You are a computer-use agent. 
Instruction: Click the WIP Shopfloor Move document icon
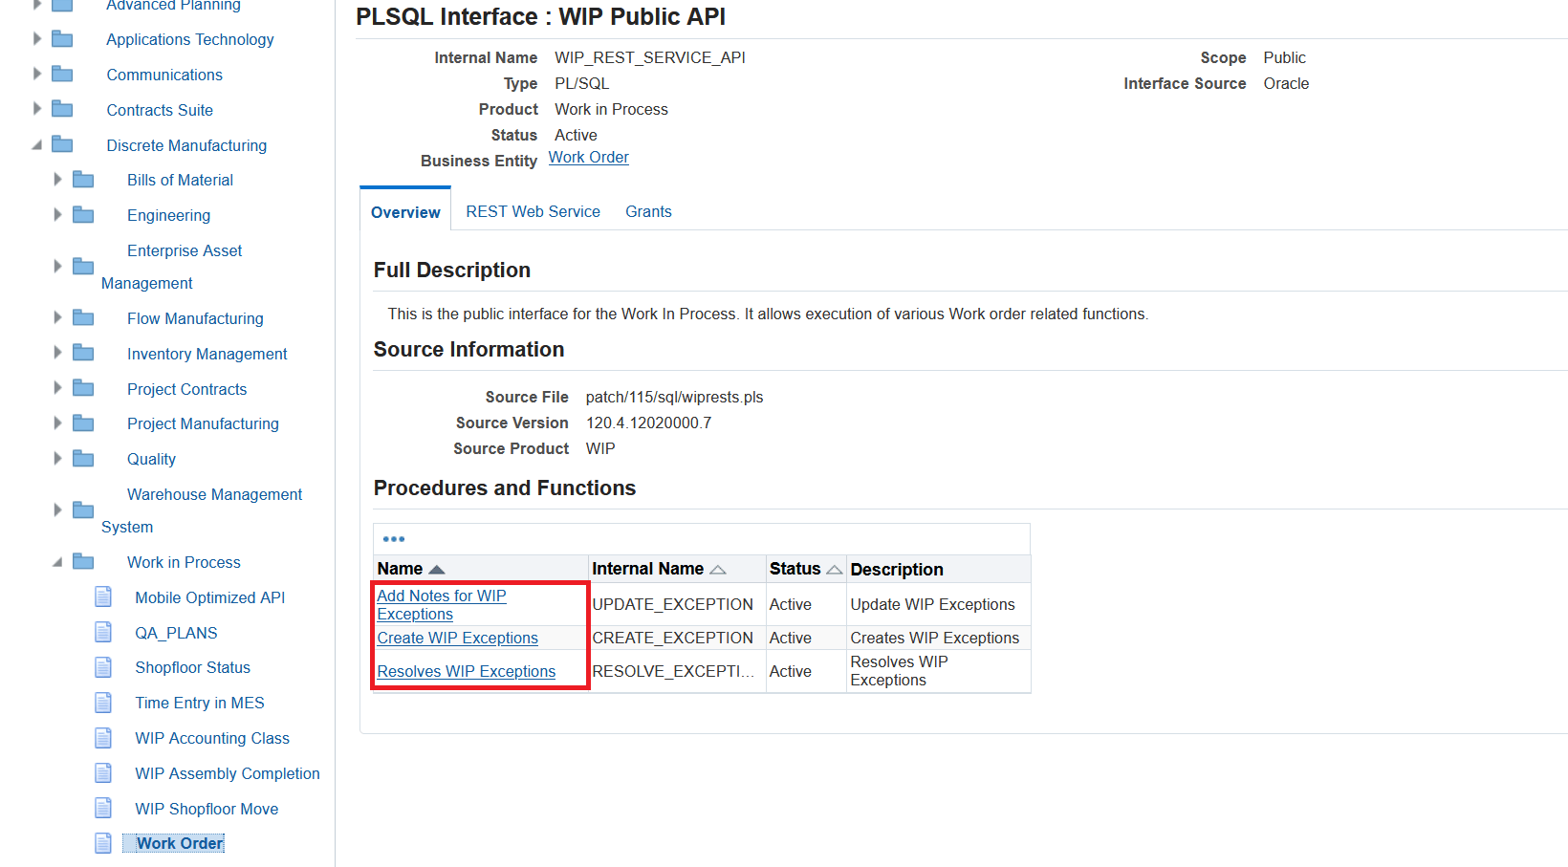[103, 808]
